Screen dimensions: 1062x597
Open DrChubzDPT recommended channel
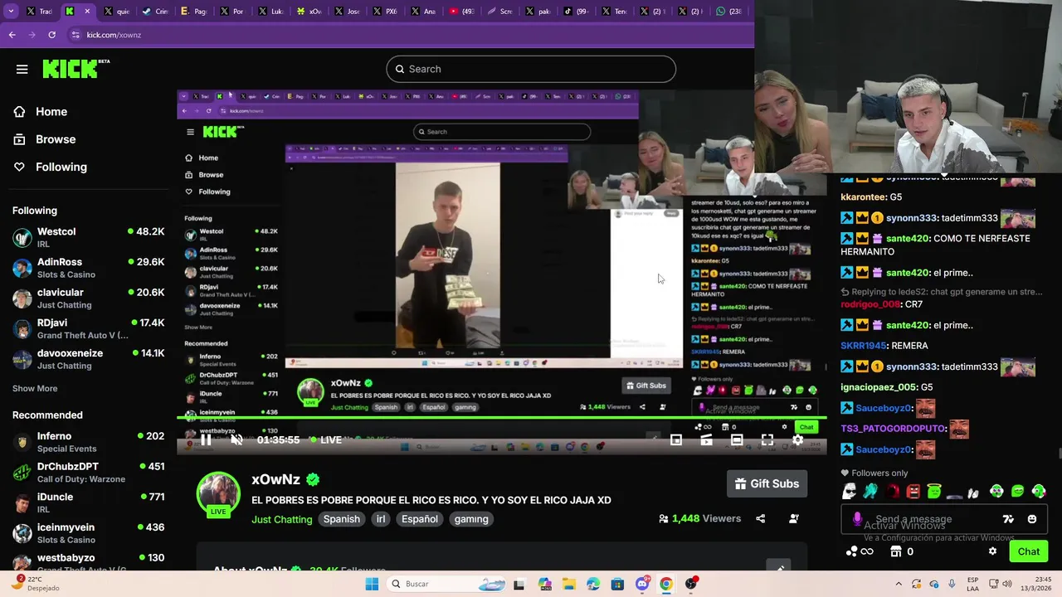point(88,473)
